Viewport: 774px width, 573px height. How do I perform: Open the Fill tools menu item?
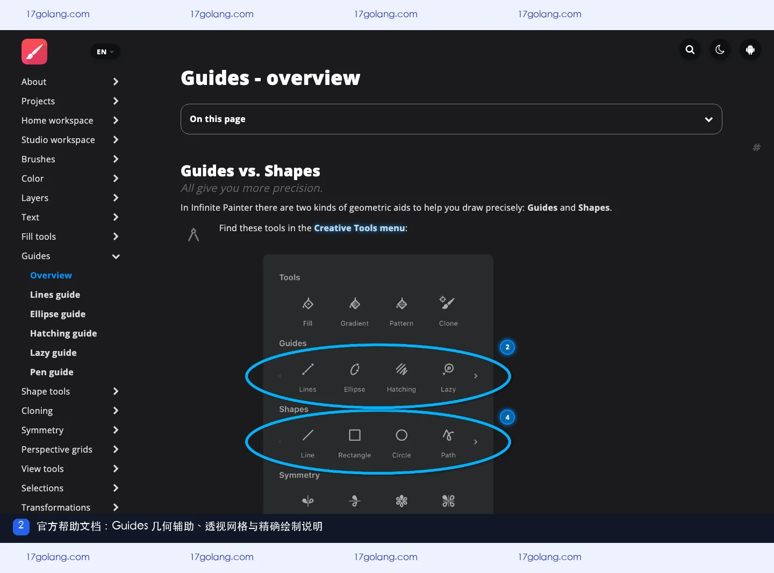point(39,237)
